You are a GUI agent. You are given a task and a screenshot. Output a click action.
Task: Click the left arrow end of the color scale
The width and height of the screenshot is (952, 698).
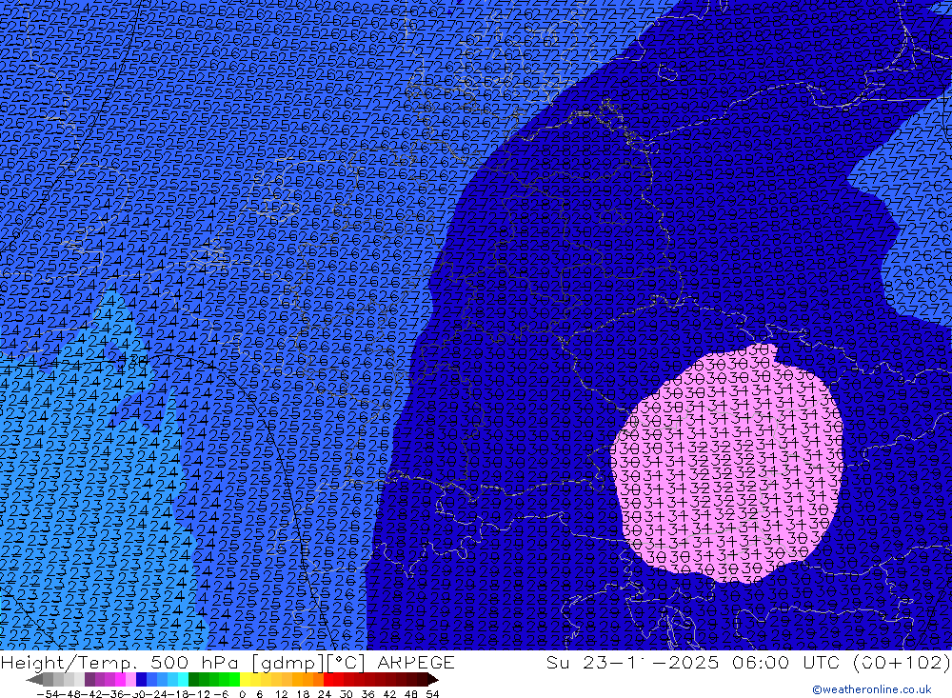point(34,680)
